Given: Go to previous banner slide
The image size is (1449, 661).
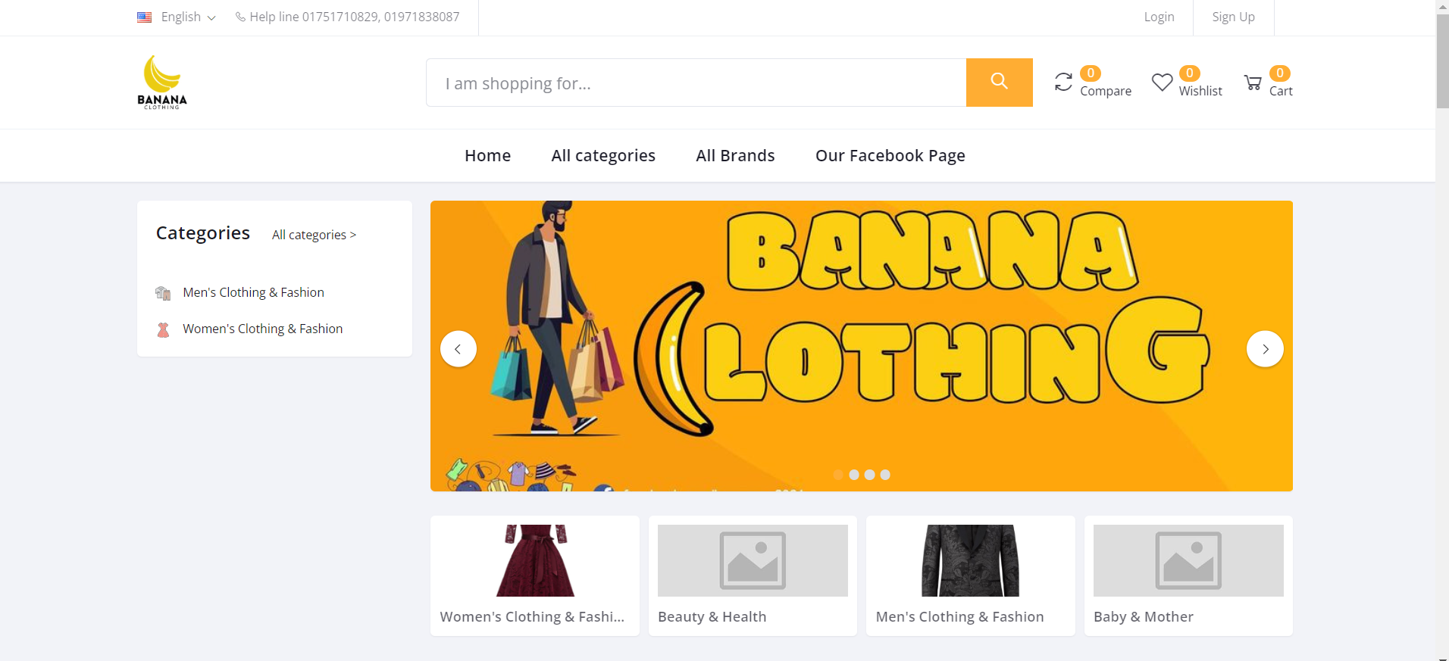Looking at the screenshot, I should [458, 349].
